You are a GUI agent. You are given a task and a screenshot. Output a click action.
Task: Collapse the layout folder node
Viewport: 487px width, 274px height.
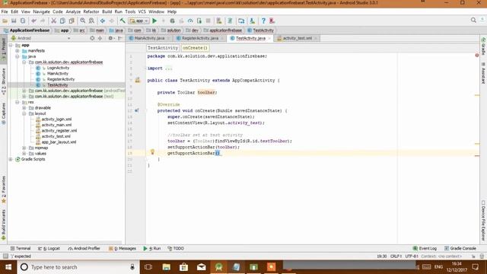tap(24, 113)
